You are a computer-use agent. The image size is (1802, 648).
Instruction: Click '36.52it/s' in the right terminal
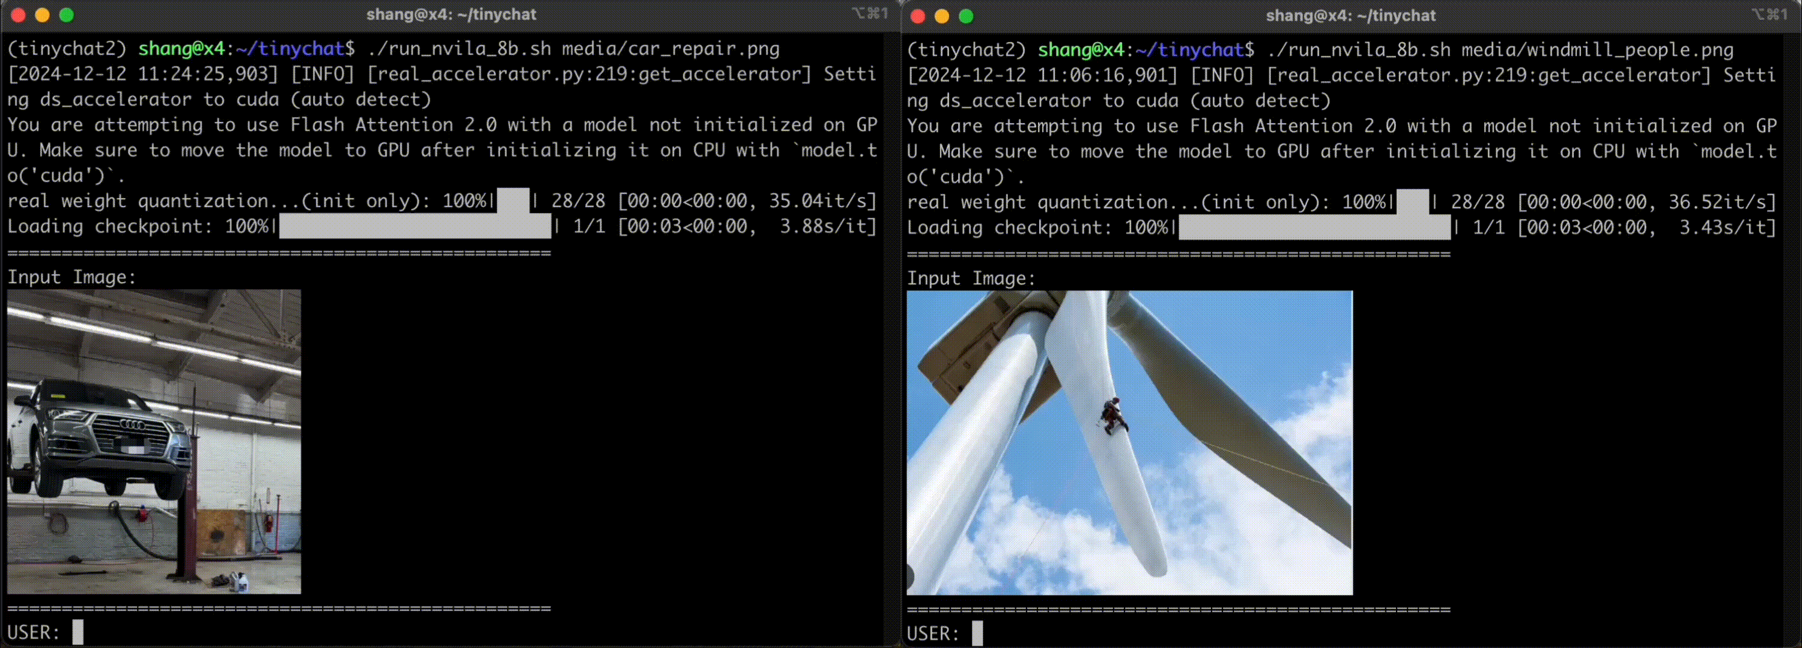(1717, 203)
